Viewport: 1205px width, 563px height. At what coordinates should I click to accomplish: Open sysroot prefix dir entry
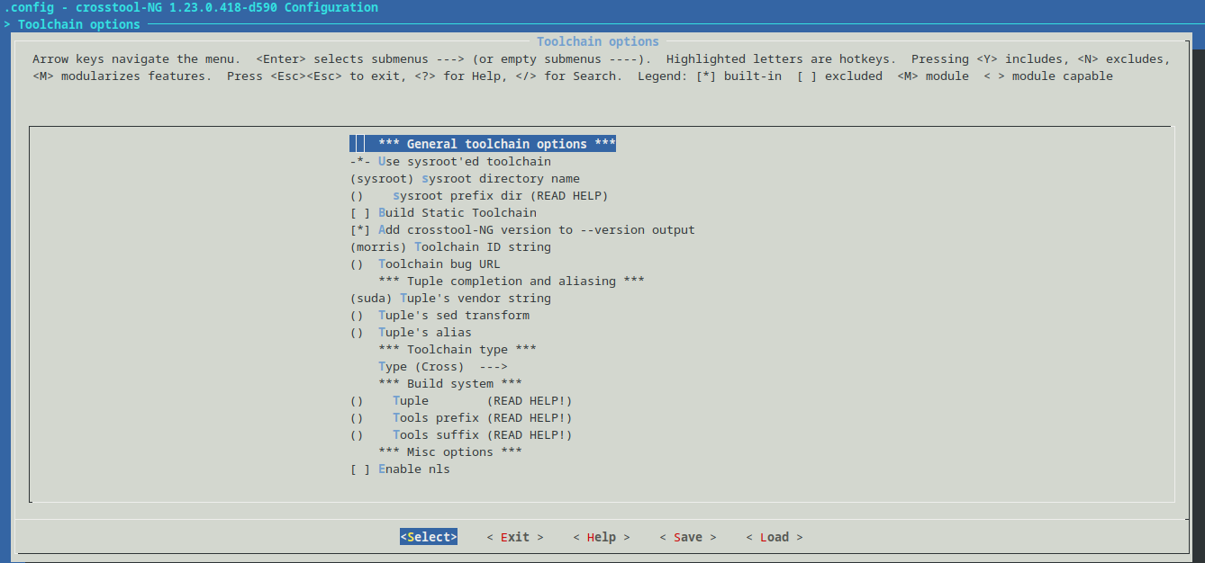coord(479,195)
